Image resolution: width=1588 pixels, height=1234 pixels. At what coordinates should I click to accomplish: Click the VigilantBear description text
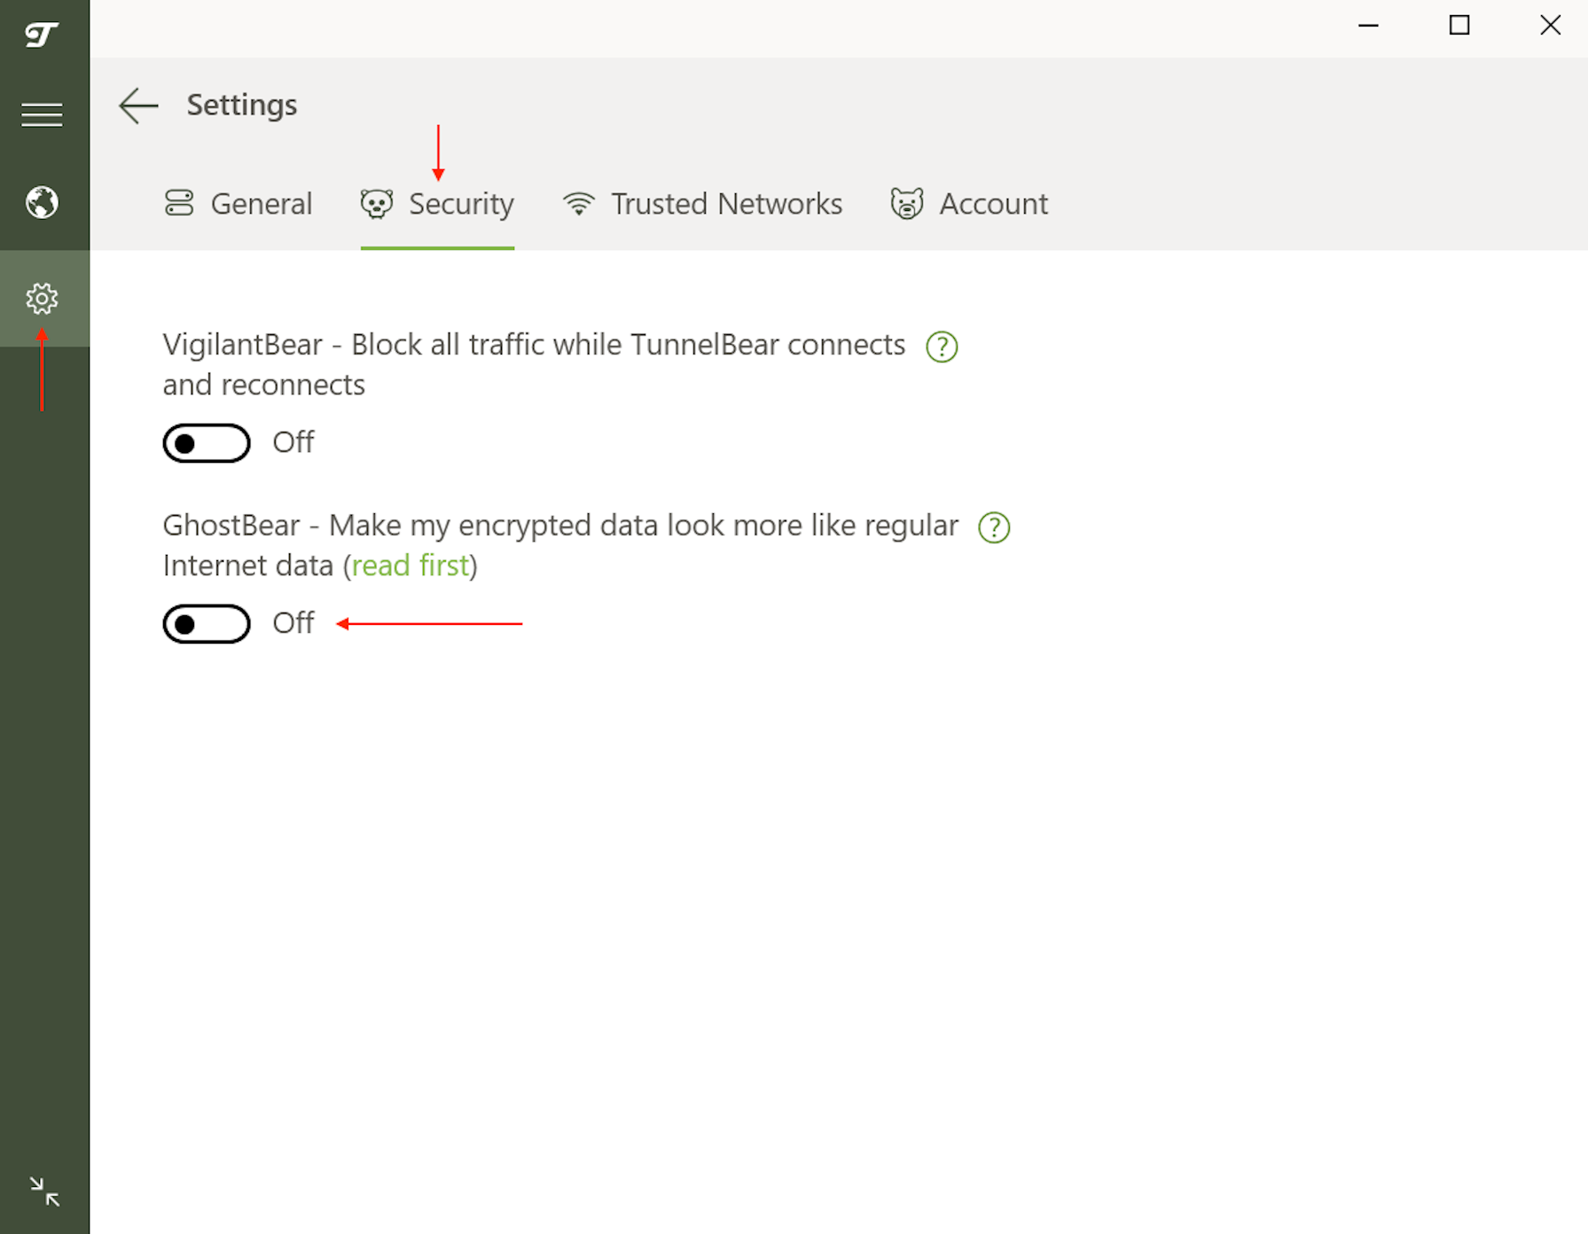534,364
